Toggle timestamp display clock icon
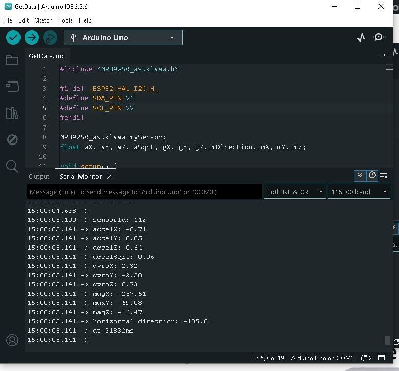 pos(372,176)
